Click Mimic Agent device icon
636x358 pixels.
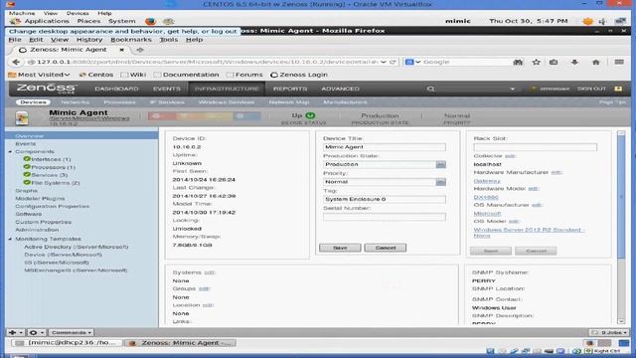pyautogui.click(x=22, y=117)
